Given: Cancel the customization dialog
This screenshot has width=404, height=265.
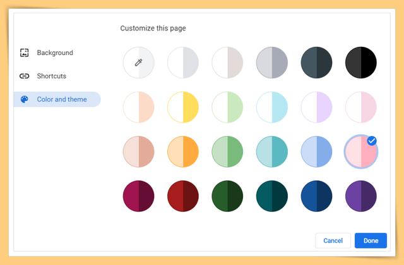Looking at the screenshot, I should [x=333, y=240].
